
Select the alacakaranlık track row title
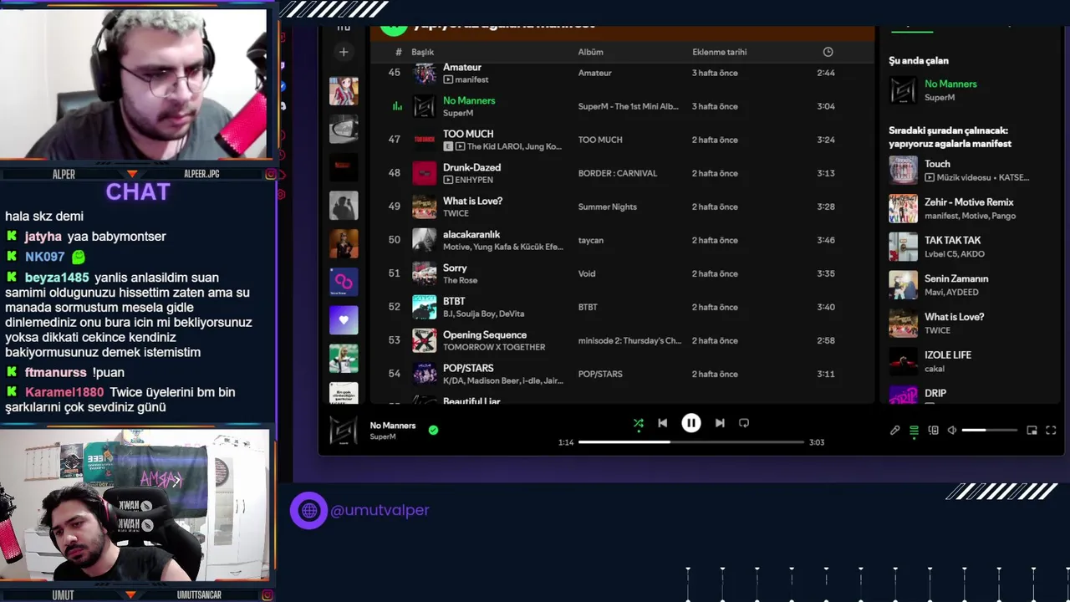(471, 234)
